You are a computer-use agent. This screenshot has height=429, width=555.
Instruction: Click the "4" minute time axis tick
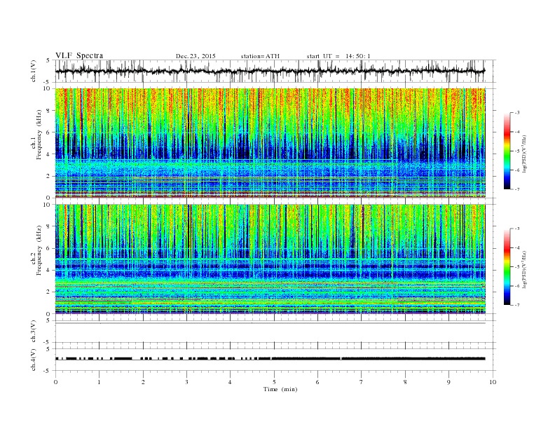[230, 382]
